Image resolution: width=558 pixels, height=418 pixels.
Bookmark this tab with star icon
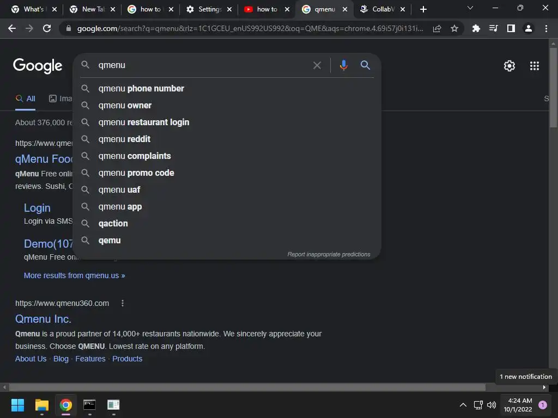pyautogui.click(x=454, y=29)
